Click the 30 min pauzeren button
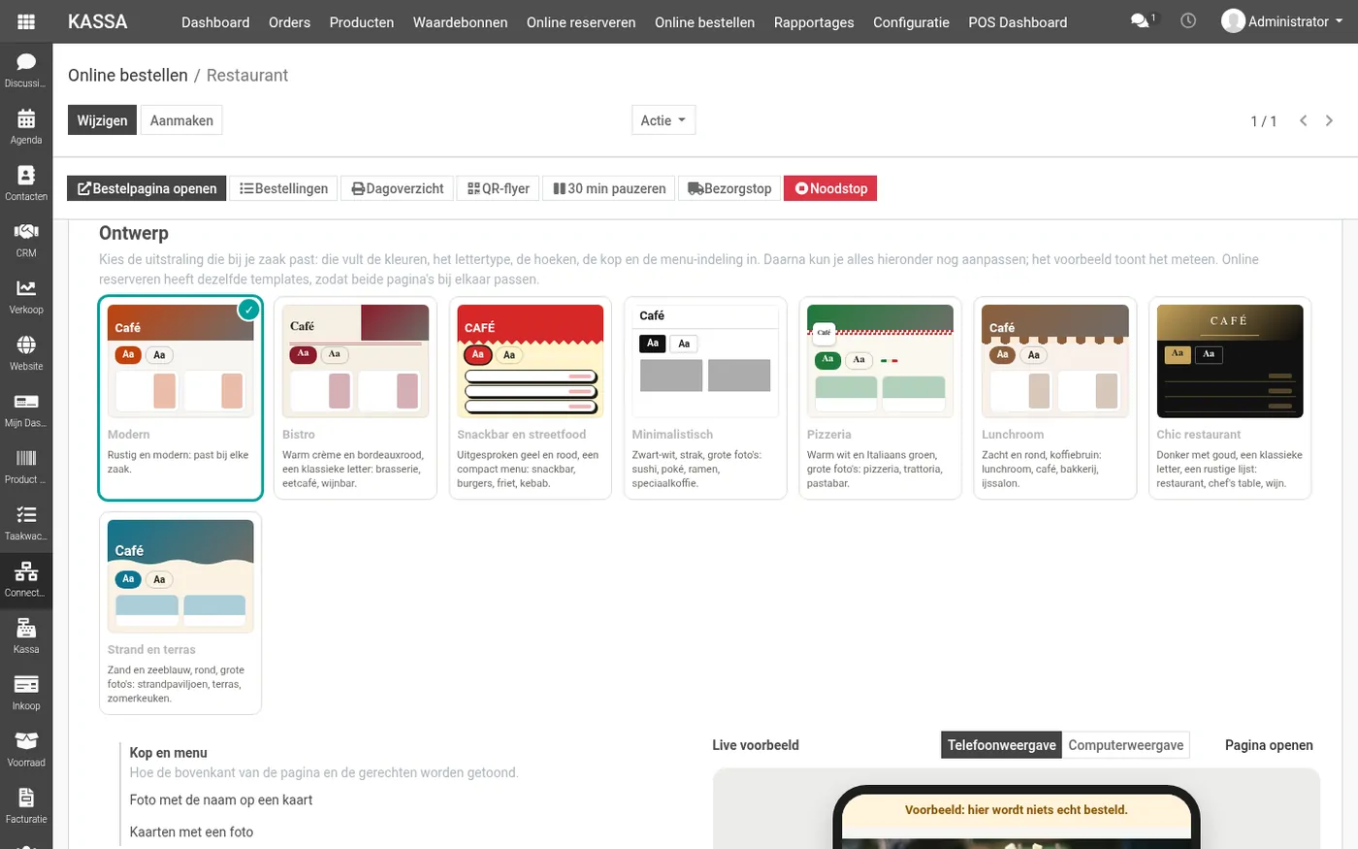Screen dimensions: 1358x849 609,188
